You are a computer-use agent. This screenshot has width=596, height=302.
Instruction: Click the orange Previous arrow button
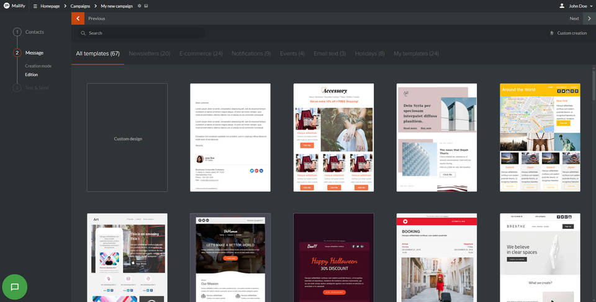[78, 19]
